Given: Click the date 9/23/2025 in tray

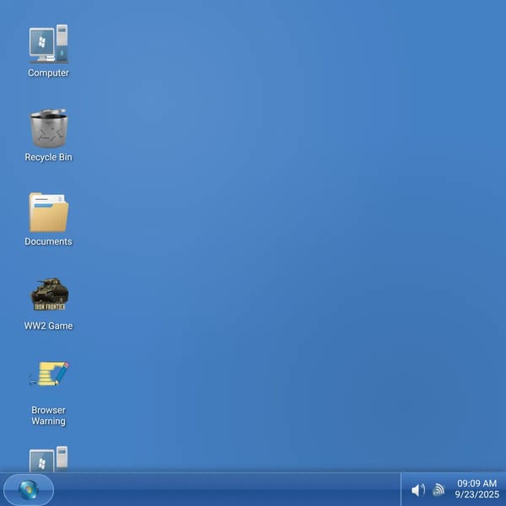Looking at the screenshot, I should pos(477,494).
